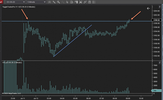Select the blue diagonal trend line
The height and width of the screenshot is (100, 163).
click(x=73, y=41)
